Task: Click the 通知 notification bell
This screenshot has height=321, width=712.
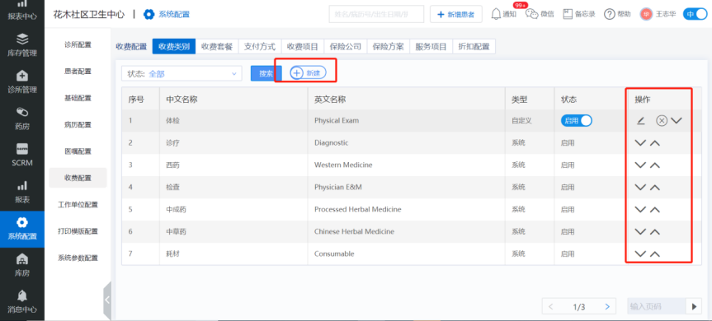Action: coord(503,14)
